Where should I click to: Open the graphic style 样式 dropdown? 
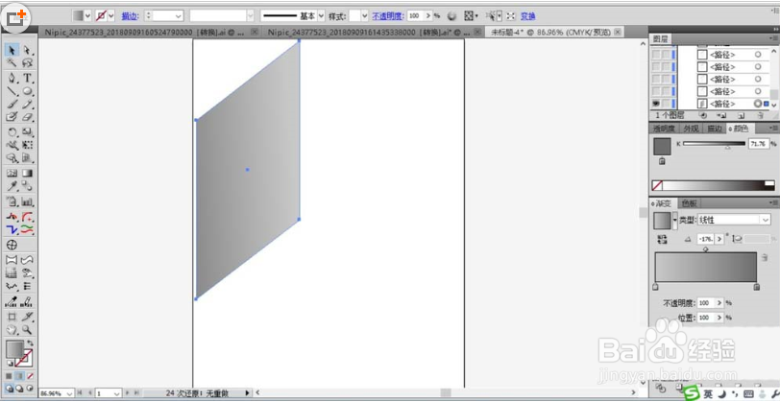coord(365,16)
